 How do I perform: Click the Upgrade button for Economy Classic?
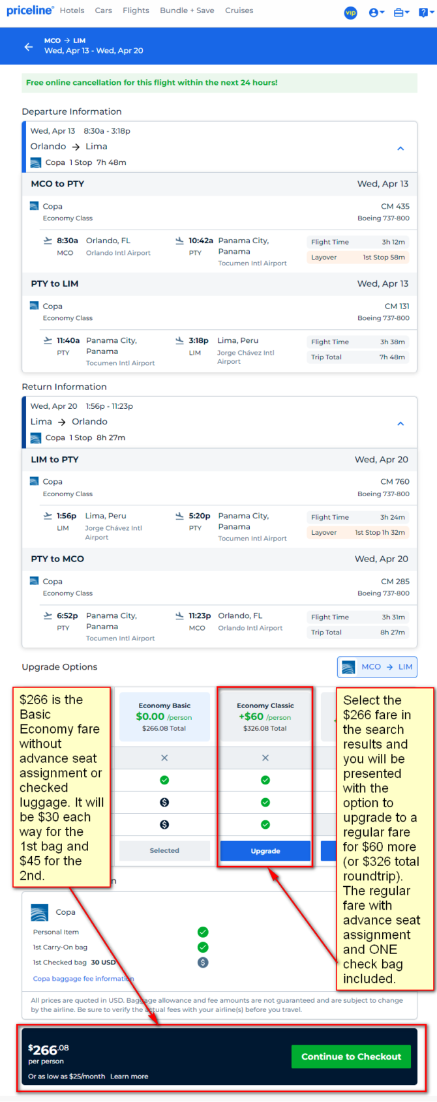click(265, 851)
